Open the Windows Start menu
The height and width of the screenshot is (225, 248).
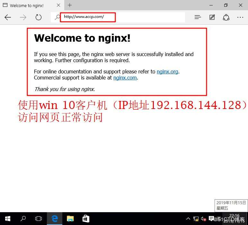click(8, 219)
